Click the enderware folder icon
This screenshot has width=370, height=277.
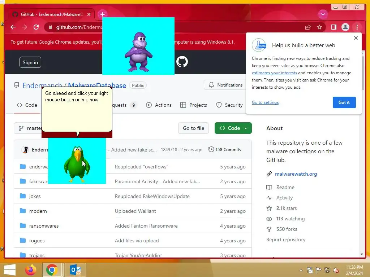23,167
